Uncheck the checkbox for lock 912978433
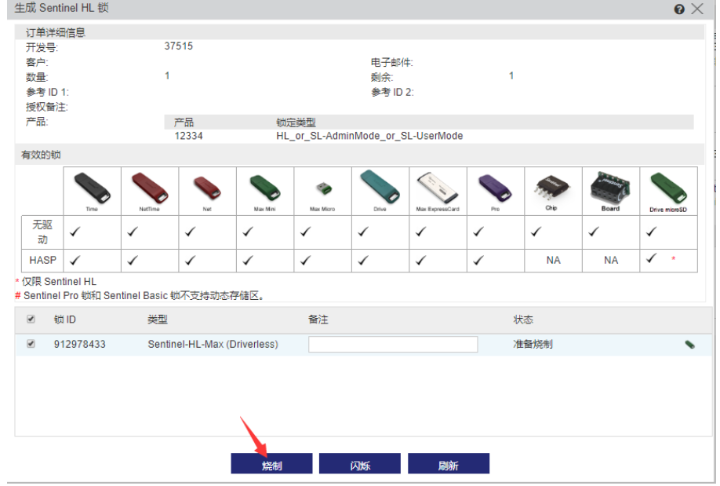The height and width of the screenshot is (486, 720). coord(31,344)
